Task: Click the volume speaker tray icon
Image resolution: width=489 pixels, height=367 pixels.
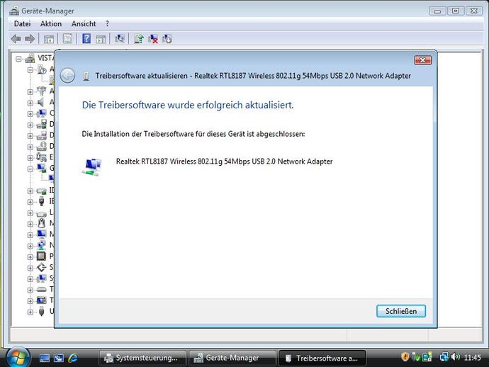Action: click(455, 356)
